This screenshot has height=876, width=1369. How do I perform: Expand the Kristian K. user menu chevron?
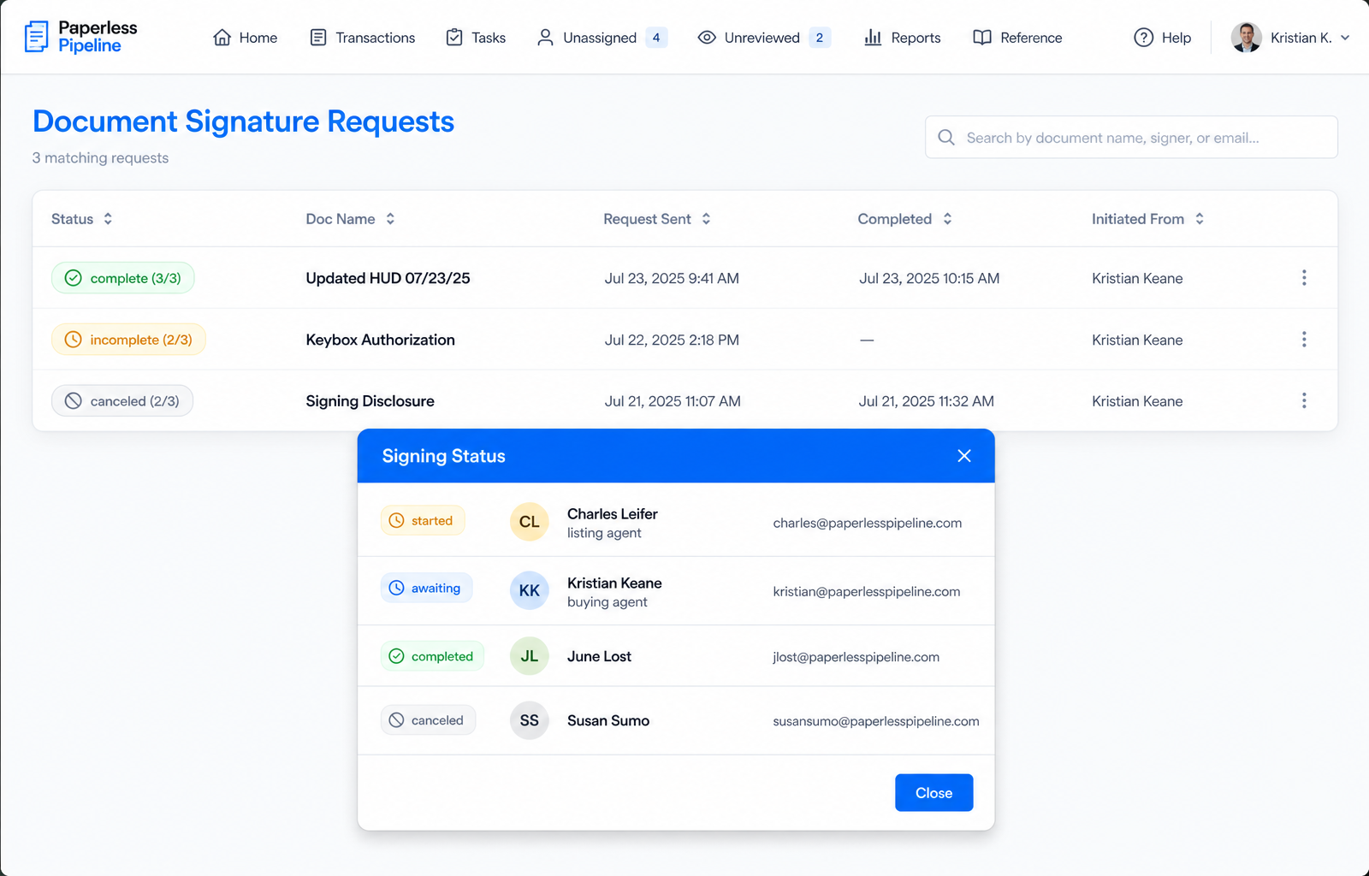[1345, 38]
